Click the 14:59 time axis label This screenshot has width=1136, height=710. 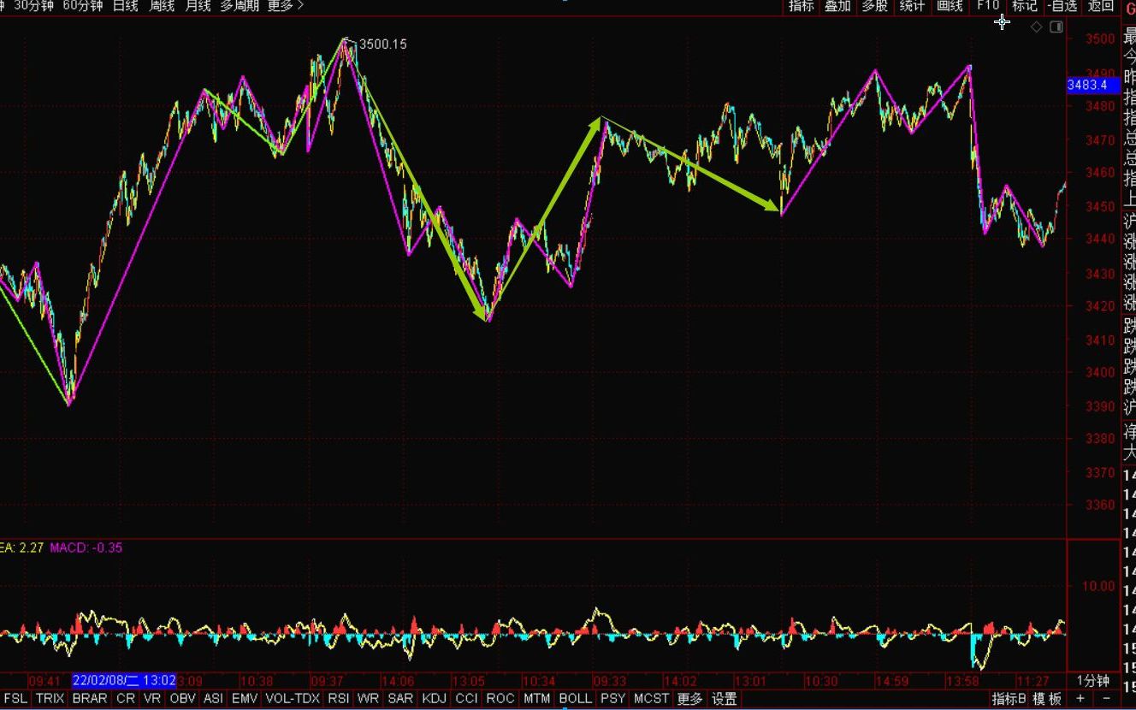tap(891, 681)
